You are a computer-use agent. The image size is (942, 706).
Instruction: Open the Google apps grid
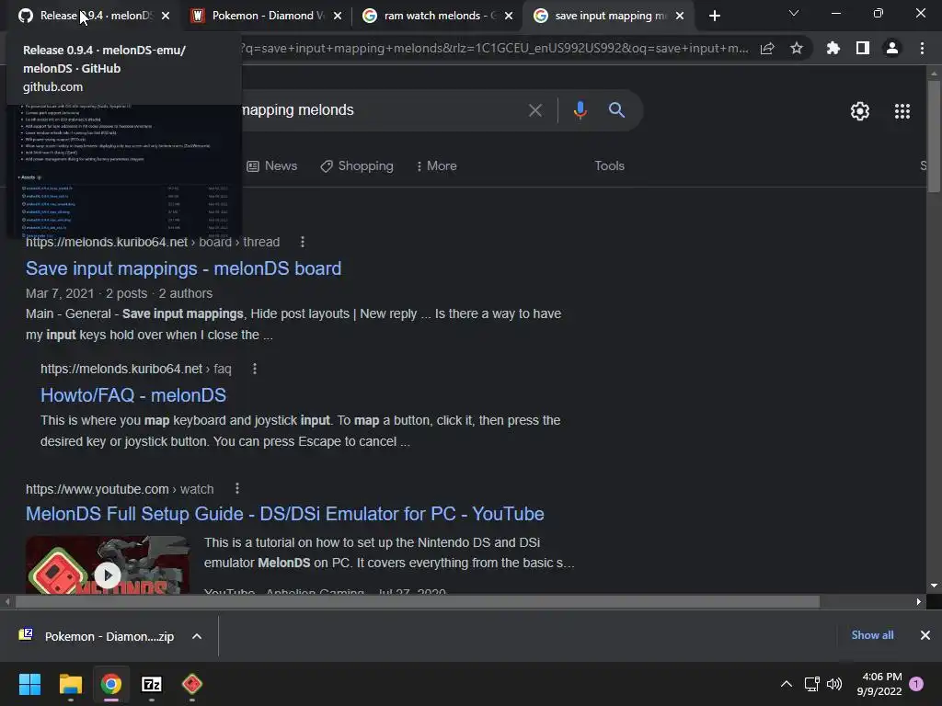click(x=902, y=111)
